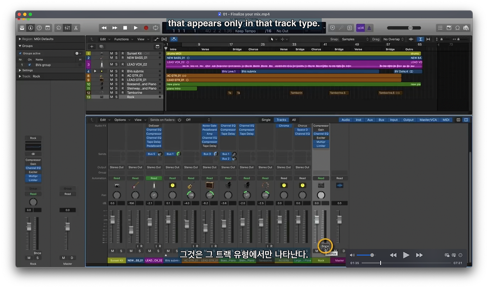Expand the Region MIDI Defaults section

coord(20,39)
